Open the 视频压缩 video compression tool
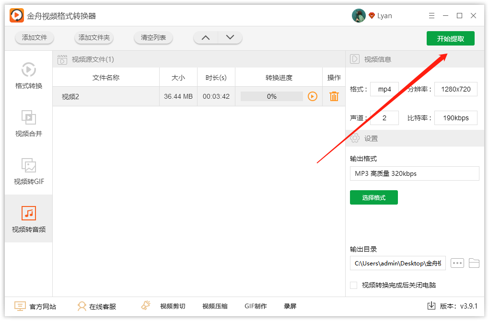The width and height of the screenshot is (489, 321). 215,306
